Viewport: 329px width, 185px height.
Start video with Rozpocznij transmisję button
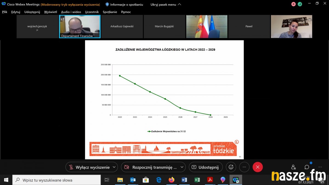(151, 167)
